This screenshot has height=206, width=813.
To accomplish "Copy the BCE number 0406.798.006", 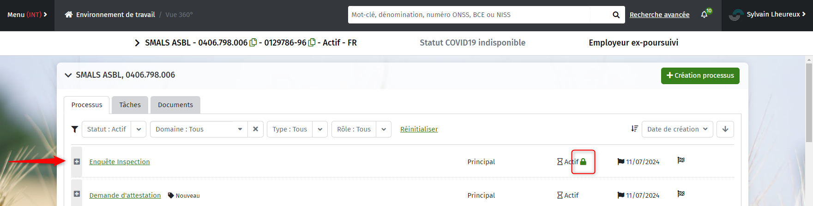I will [x=253, y=42].
